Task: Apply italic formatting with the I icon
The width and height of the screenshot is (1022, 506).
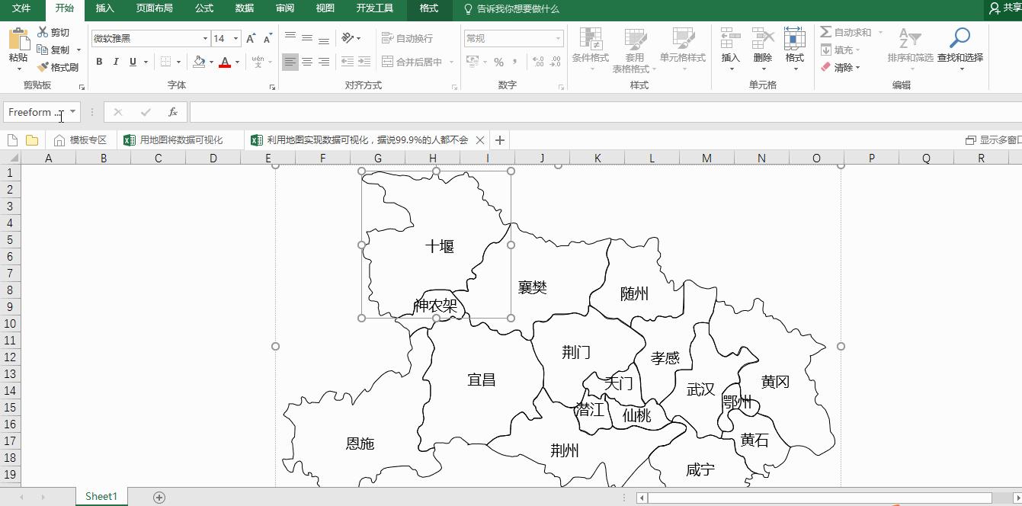Action: pos(114,61)
